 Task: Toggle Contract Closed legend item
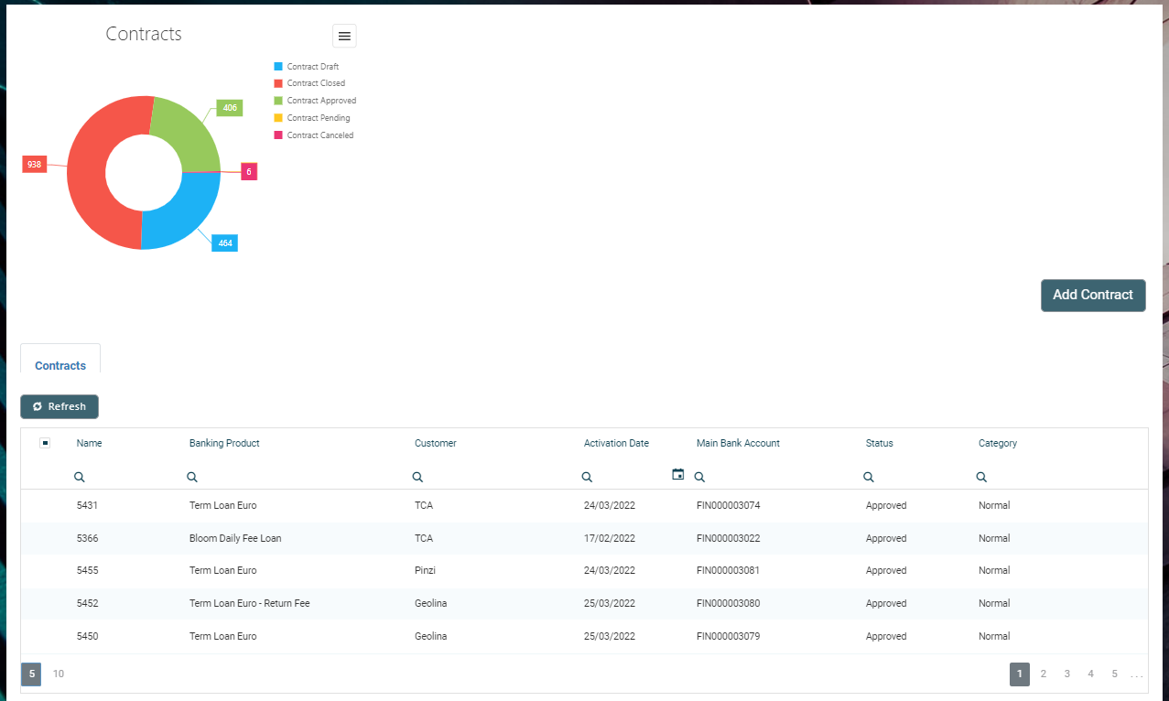click(x=315, y=83)
